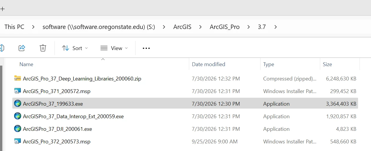Select ArcGISPro_37_Data_Interop_Ext_200059.exe file name
The image size is (371, 151).
[73, 116]
